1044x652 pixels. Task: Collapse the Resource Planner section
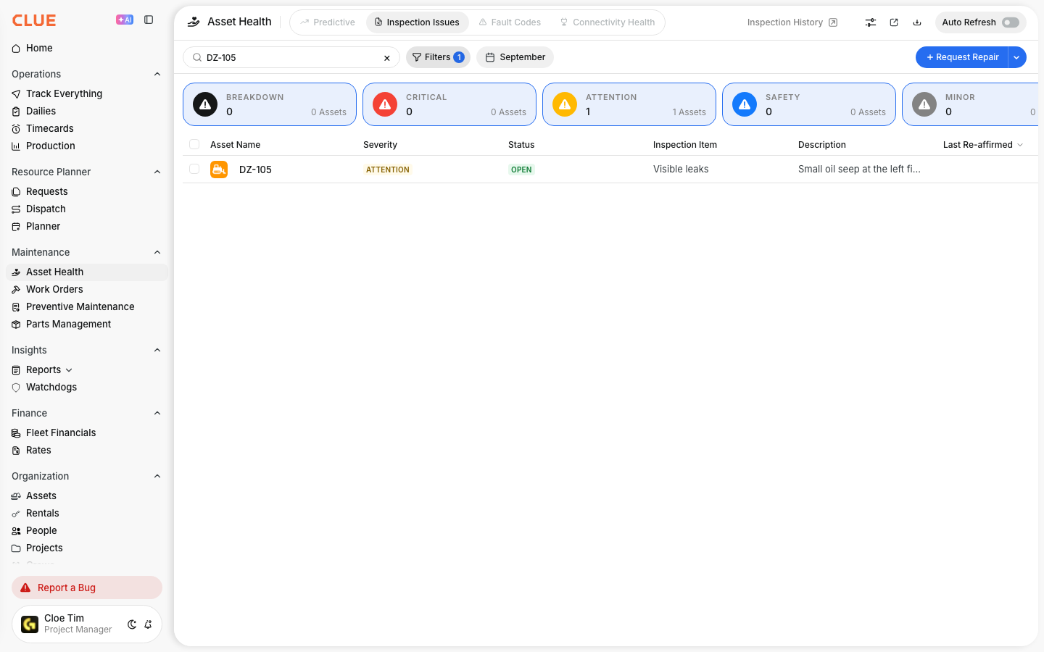pyautogui.click(x=157, y=172)
